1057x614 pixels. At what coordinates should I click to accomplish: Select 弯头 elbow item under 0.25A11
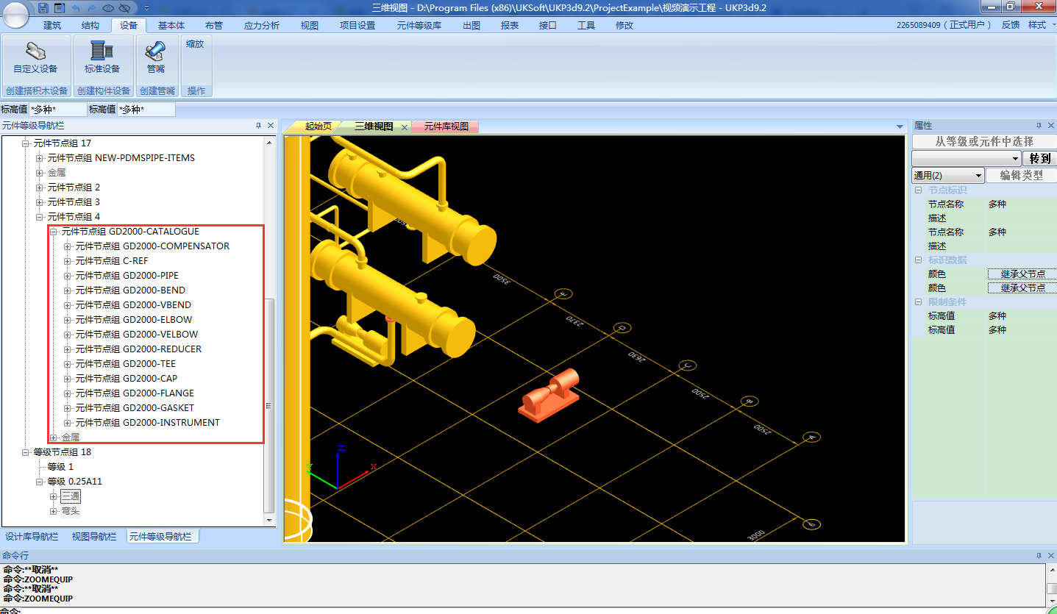click(x=71, y=511)
